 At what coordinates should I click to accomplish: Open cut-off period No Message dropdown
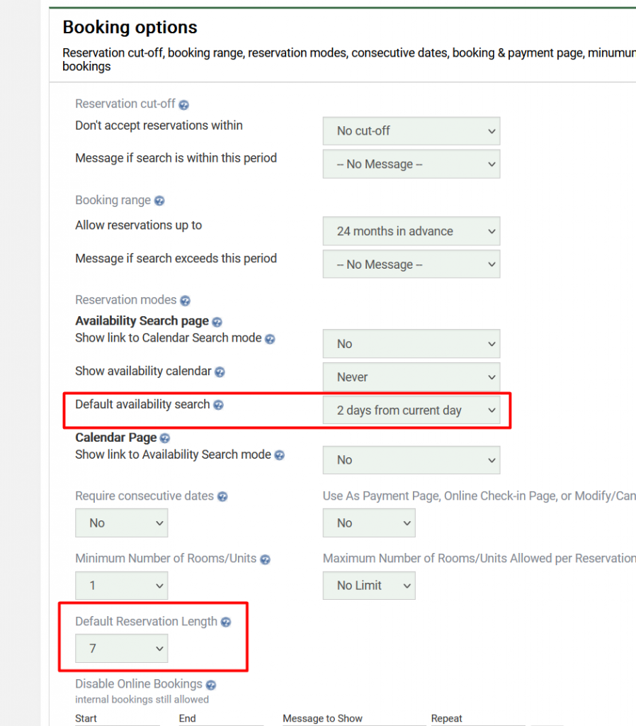(411, 164)
